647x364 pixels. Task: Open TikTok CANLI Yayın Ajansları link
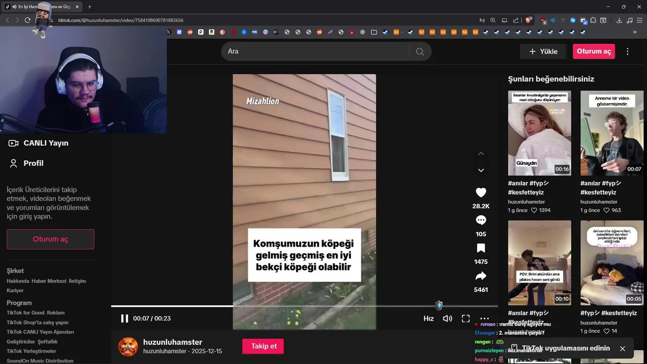tap(40, 332)
